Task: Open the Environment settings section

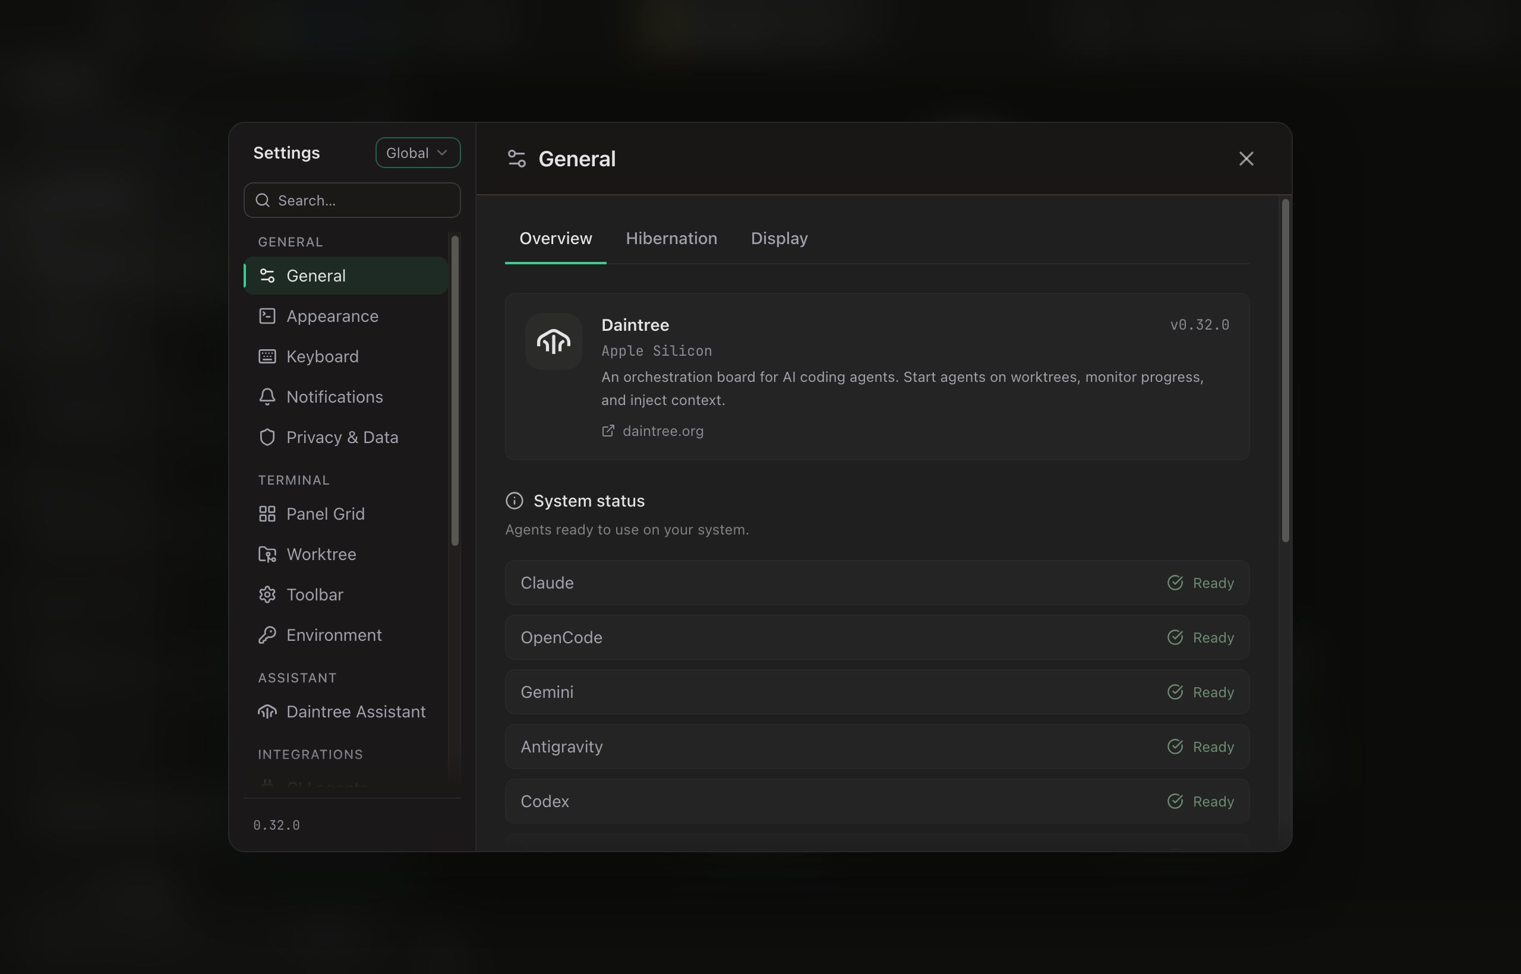Action: (x=346, y=635)
